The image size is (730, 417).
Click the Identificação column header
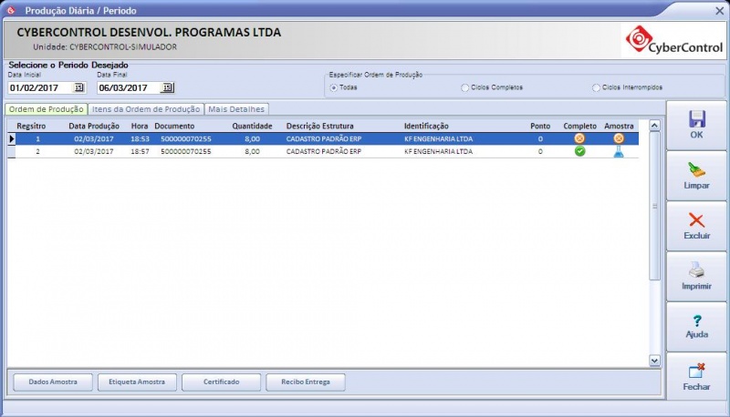426,126
